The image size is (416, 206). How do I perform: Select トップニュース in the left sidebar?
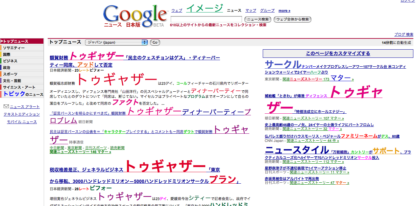(22, 41)
